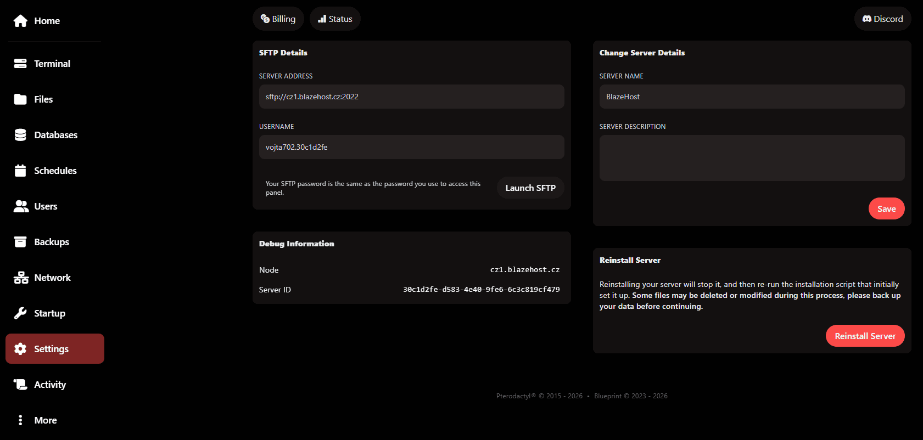
Task: Go to Files in the sidebar
Action: pos(55,99)
